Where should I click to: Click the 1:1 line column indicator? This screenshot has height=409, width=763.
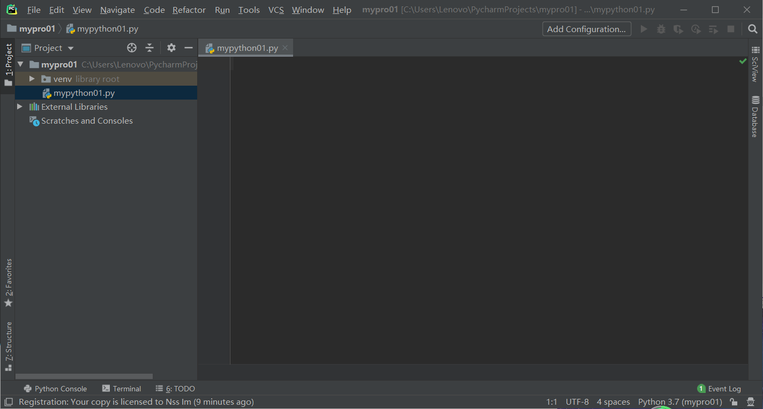pos(552,402)
